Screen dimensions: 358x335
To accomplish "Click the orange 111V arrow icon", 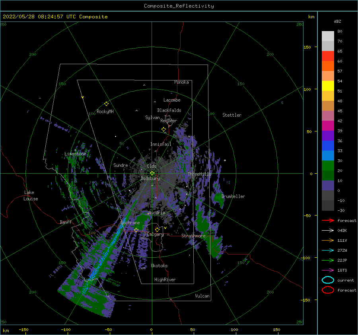I will click(328, 240).
